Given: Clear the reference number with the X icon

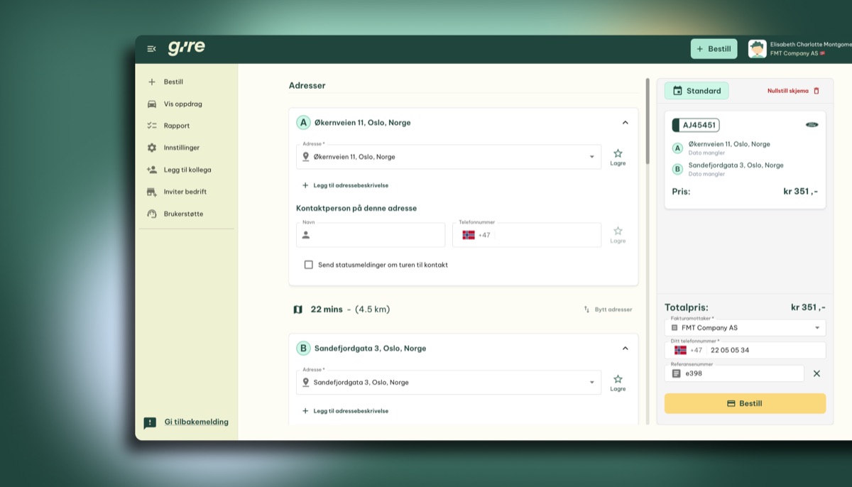Looking at the screenshot, I should (816, 373).
